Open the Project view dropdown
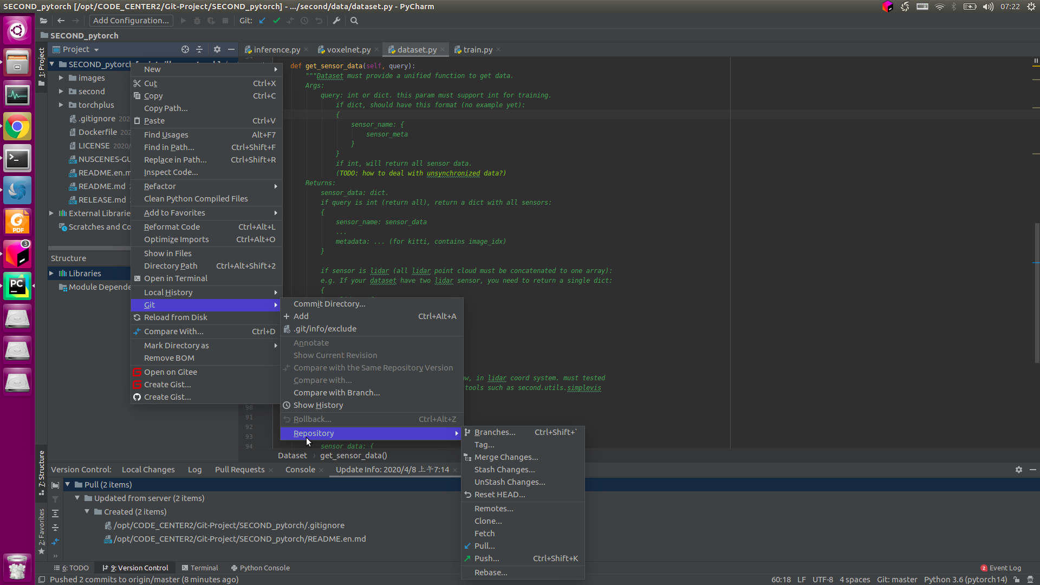This screenshot has height=585, width=1040. click(x=76, y=49)
